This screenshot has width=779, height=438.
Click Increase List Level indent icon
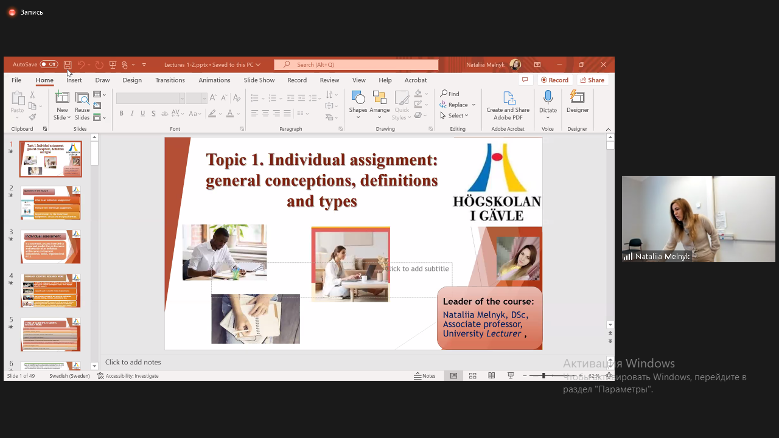pos(302,98)
